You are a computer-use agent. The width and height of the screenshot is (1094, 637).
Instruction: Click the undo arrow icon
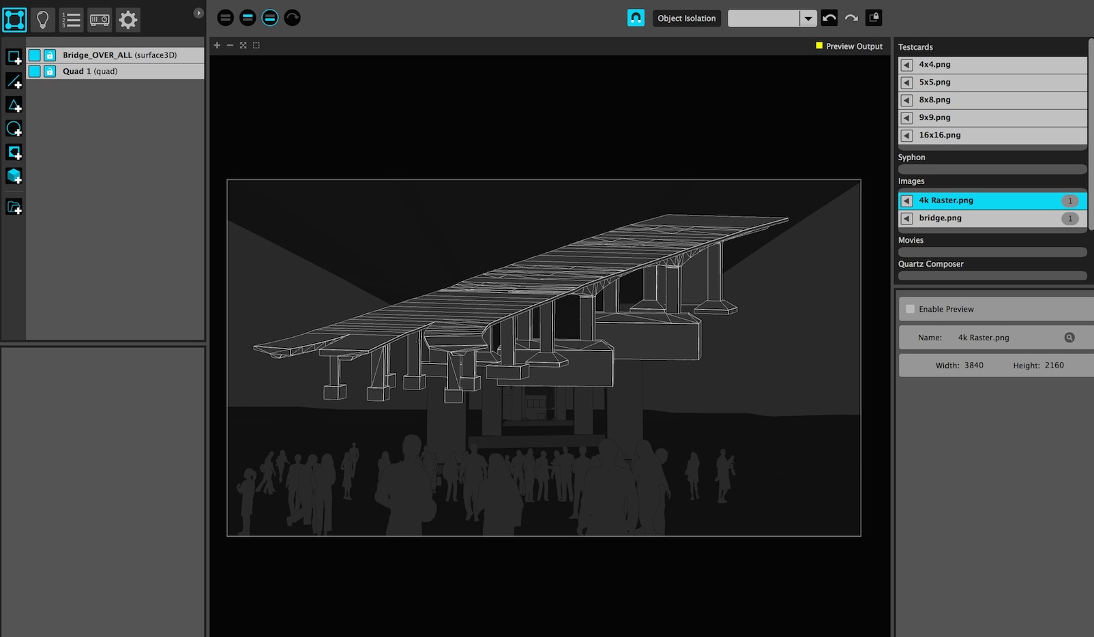pyautogui.click(x=829, y=18)
